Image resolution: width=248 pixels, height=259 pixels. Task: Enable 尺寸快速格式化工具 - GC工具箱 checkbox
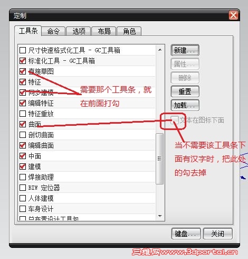tap(23, 50)
